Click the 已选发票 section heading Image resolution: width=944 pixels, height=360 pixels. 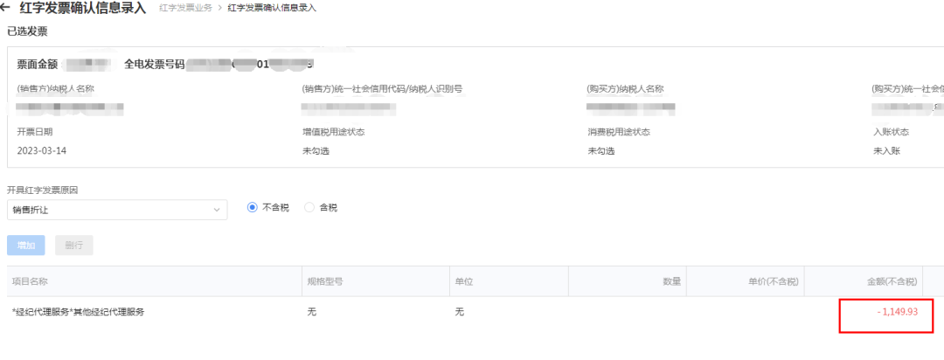[x=27, y=32]
